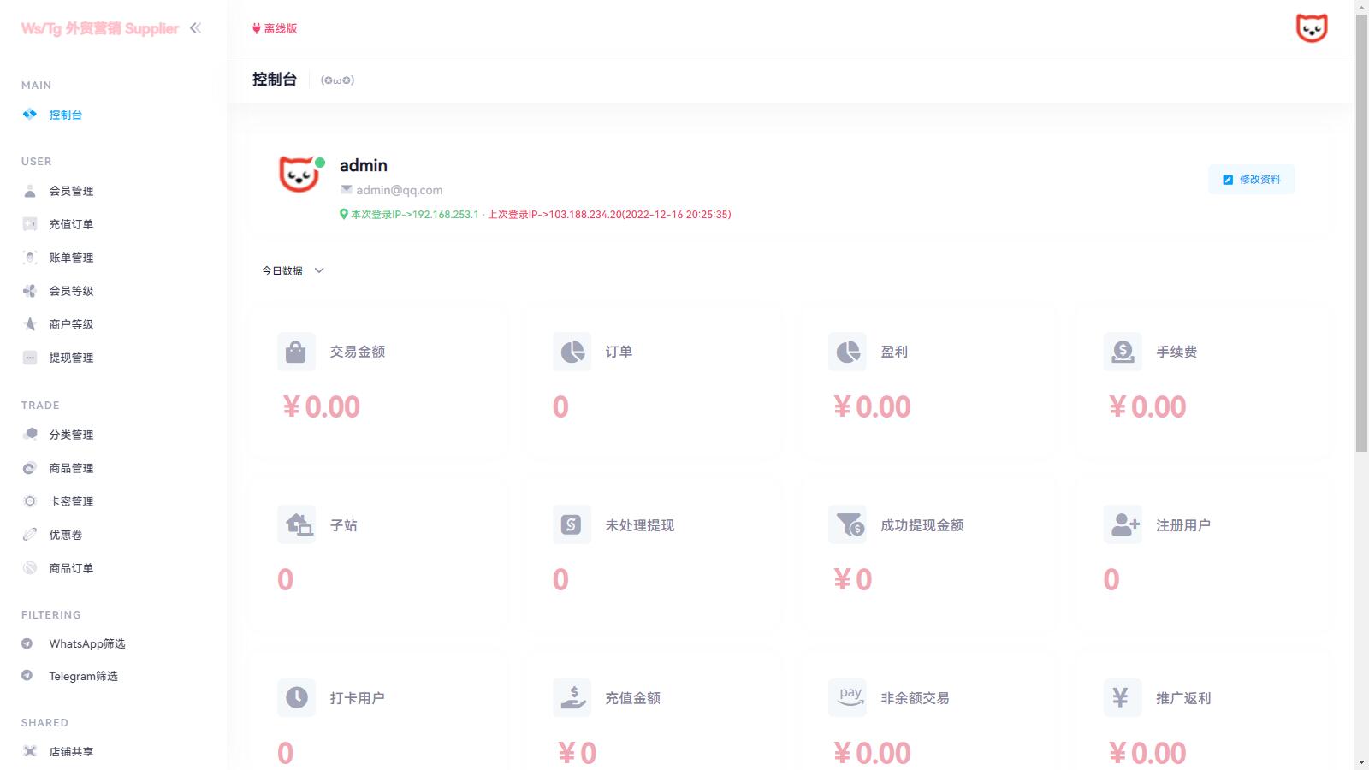Viewport: 1369px width, 770px height.
Task: Open the top-right cat avatar menu
Action: coord(1312,28)
